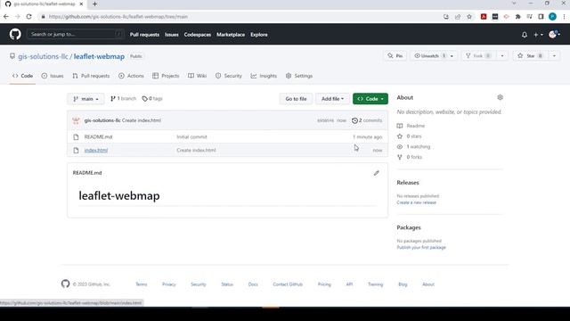Screen dimensions: 570x321
Task: Open Explore in header
Action: (259, 35)
